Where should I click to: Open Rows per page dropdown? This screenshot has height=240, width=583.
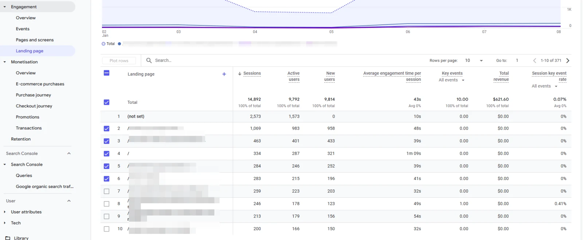[474, 60]
